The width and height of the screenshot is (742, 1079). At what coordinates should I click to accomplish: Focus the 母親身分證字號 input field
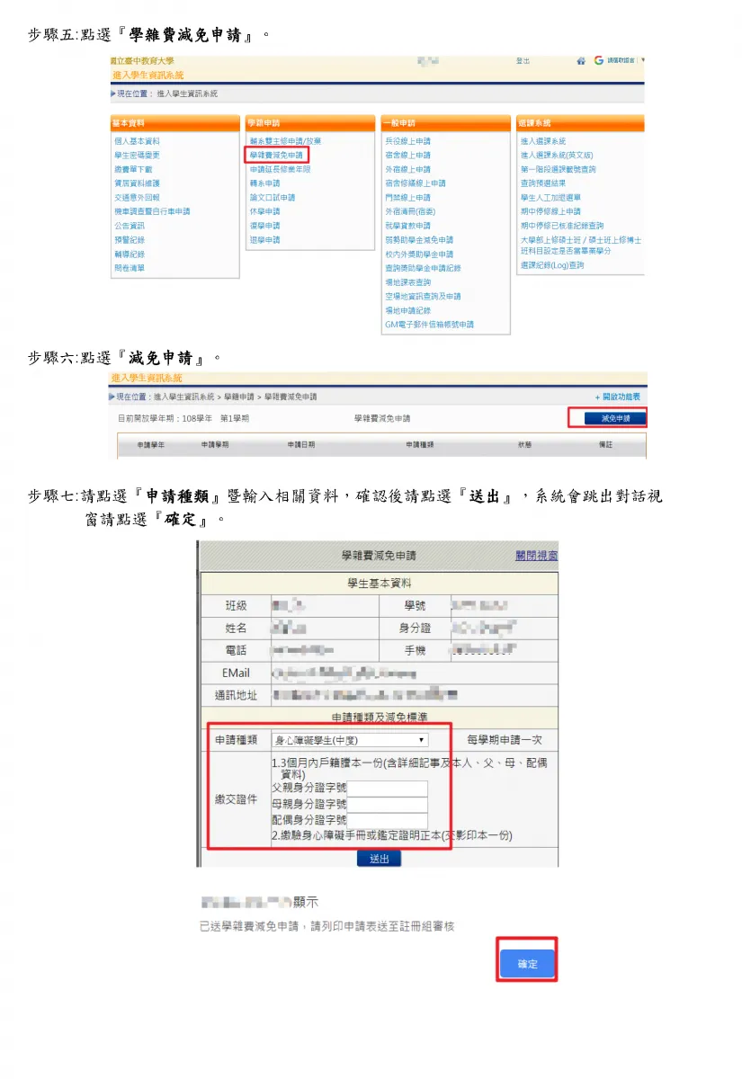(388, 805)
